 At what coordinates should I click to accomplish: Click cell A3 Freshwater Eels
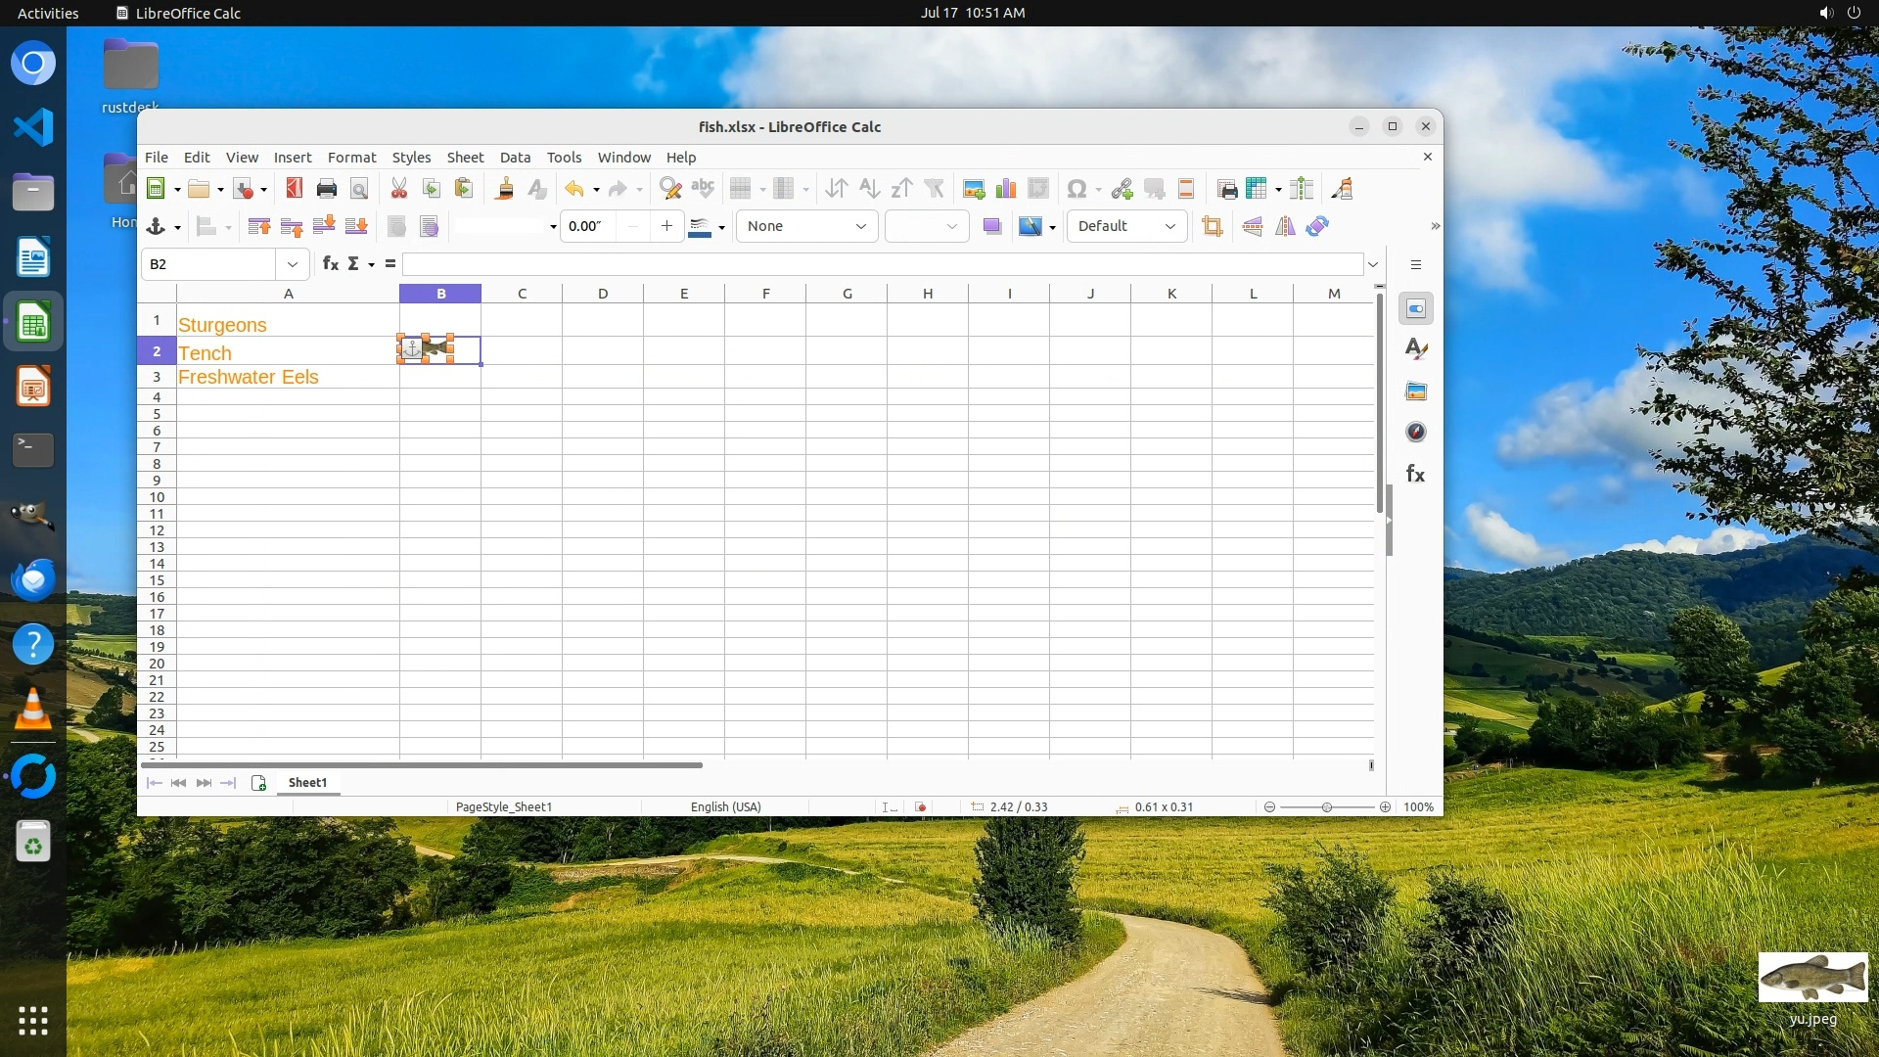click(x=249, y=378)
